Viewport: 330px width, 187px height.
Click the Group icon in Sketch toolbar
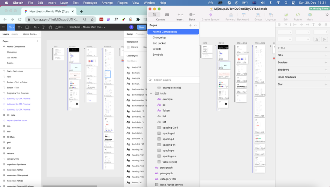coord(258,15)
